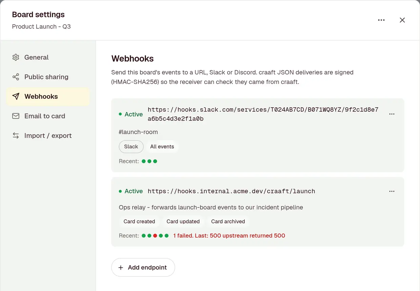Image resolution: width=420 pixels, height=291 pixels.
Task: Click the All events chip
Action: click(162, 147)
